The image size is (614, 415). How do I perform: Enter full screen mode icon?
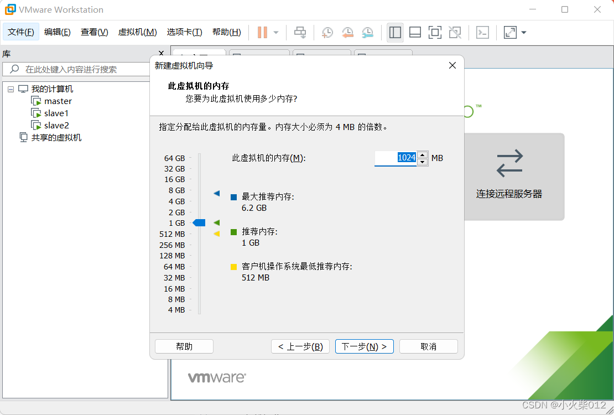click(435, 32)
